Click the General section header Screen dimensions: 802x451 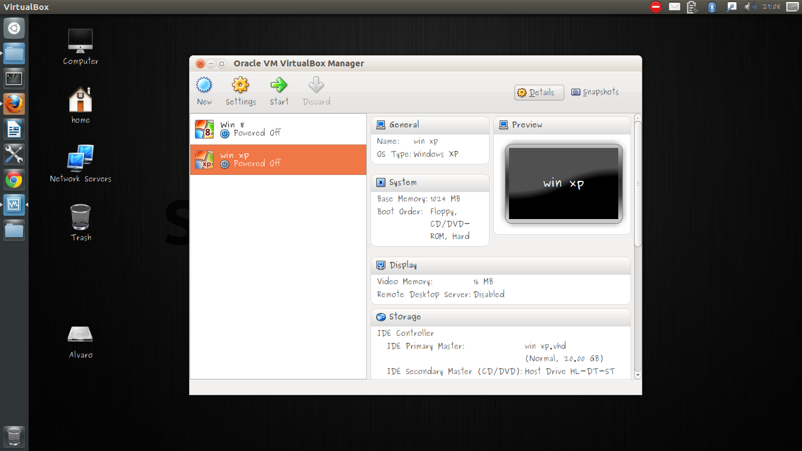click(430, 125)
